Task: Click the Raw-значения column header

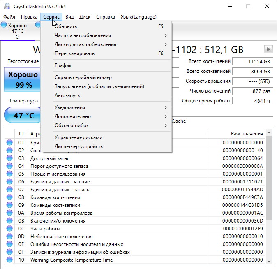Action: pyautogui.click(x=236, y=134)
